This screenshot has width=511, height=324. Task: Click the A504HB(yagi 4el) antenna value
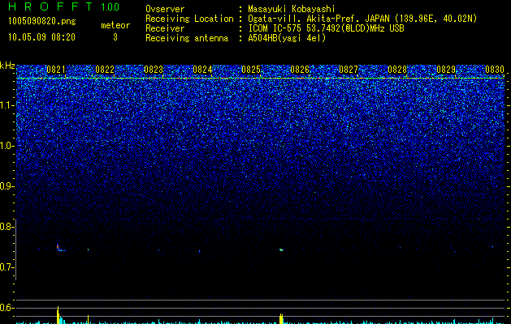pos(287,38)
